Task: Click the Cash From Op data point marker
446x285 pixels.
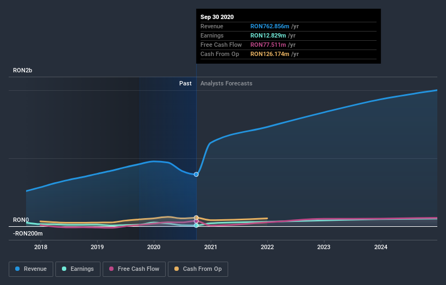Action: [196, 218]
